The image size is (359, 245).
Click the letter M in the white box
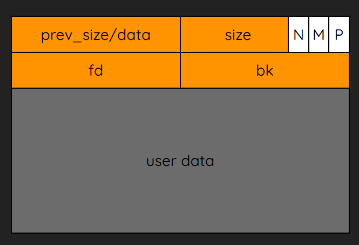click(x=319, y=35)
